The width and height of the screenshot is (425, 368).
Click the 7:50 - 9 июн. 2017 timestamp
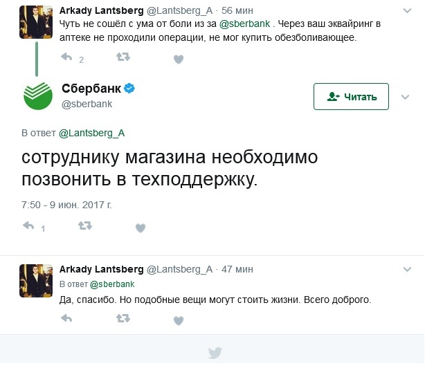coord(66,205)
